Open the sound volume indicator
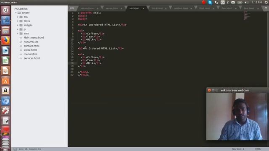Screen dimensions: 269x151 (247, 3)
